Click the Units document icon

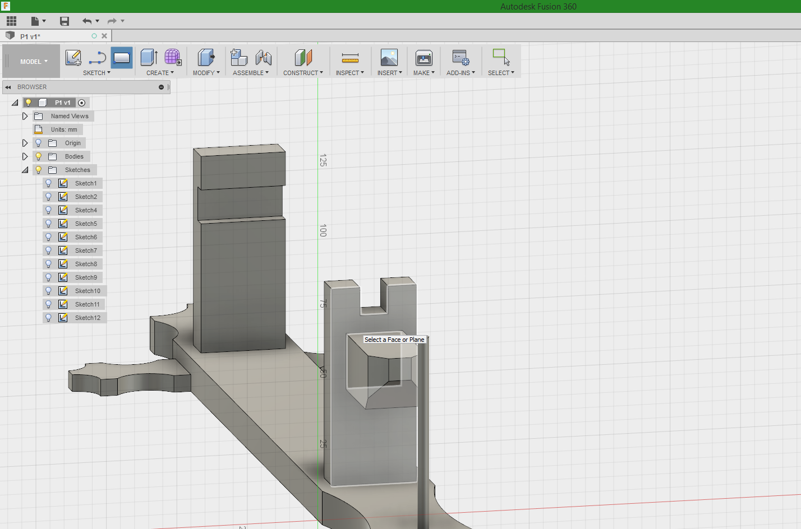39,129
